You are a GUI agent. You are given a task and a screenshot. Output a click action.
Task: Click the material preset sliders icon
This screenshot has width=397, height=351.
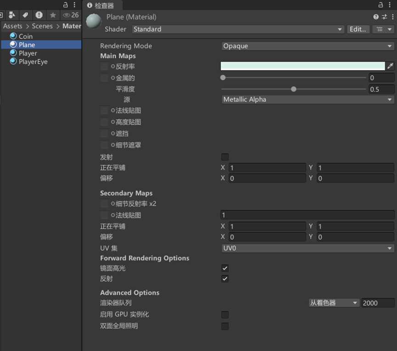[x=384, y=17]
